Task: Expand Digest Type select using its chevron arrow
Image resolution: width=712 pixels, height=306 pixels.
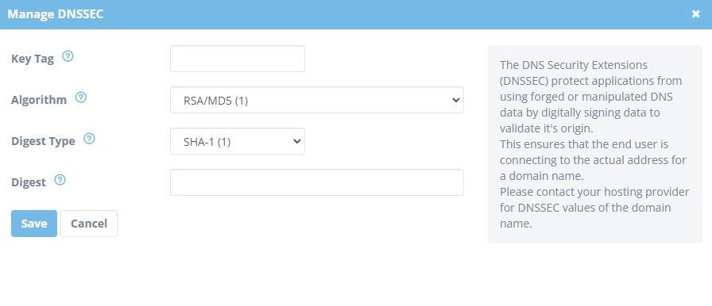Action: coord(297,142)
